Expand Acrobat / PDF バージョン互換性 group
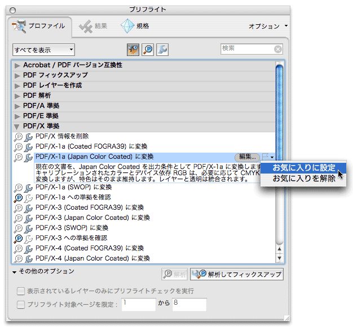 click(x=17, y=66)
